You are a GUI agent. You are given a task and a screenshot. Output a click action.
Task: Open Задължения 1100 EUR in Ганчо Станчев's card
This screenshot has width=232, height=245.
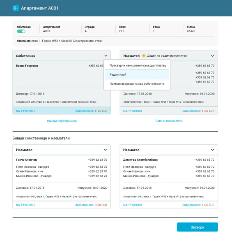91,205
